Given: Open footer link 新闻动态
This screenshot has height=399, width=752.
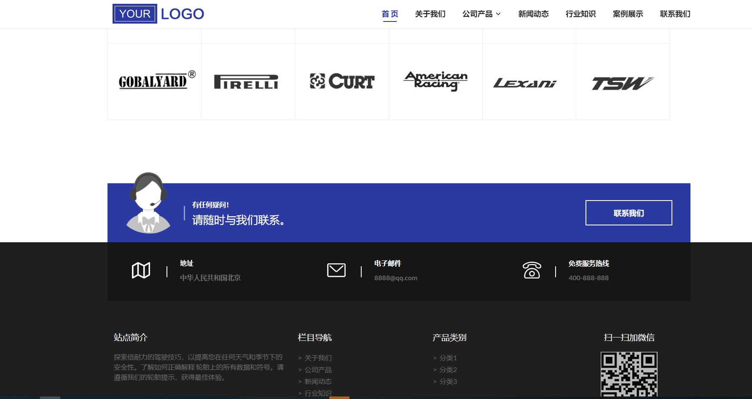Looking at the screenshot, I should click(x=318, y=381).
